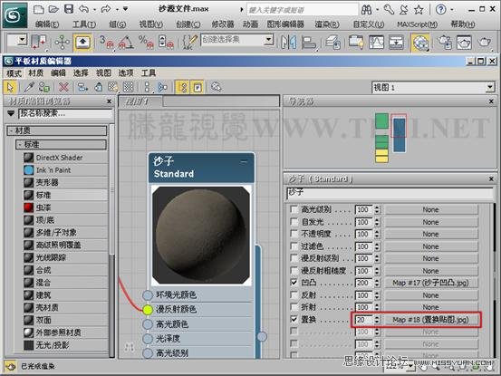
Task: Click the save file icon in title bar
Action: point(69,9)
